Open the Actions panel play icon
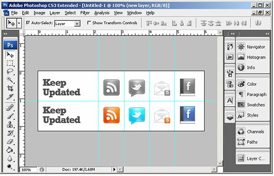Screen dimensions: 274x176 coord(230,57)
